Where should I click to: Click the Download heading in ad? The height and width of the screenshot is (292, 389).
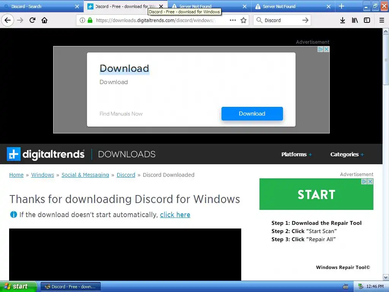pyautogui.click(x=124, y=68)
